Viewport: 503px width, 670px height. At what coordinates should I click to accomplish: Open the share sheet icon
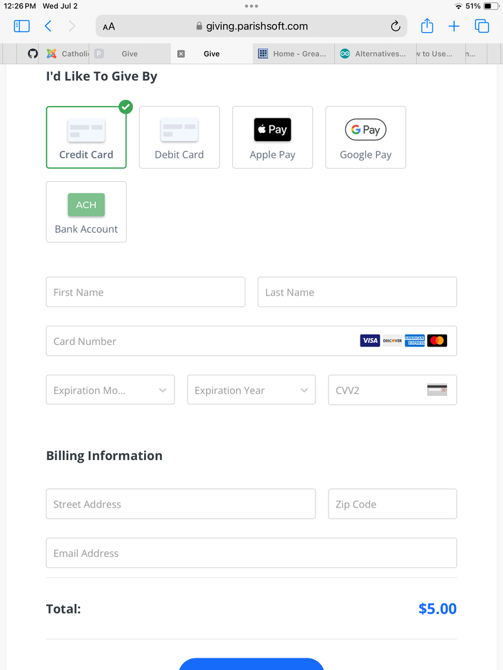point(427,26)
